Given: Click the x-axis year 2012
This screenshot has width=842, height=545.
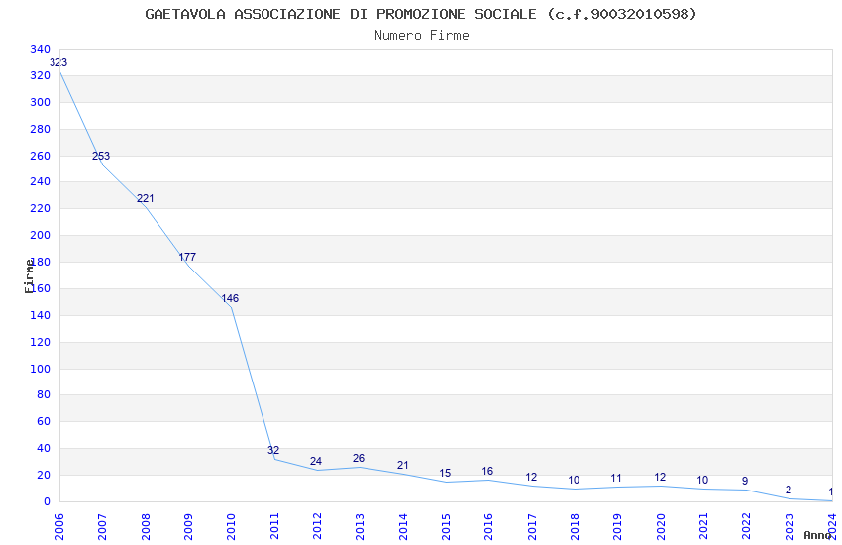Looking at the screenshot, I should [x=317, y=527].
